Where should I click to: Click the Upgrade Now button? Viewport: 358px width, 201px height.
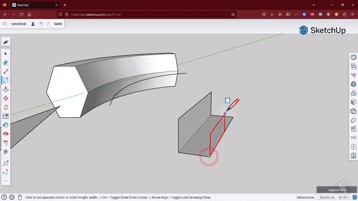337,190
